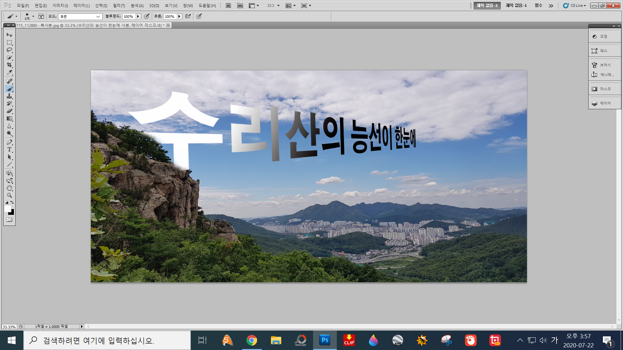Image resolution: width=623 pixels, height=350 pixels.
Task: Select the Pen tool
Action: (x=9, y=142)
